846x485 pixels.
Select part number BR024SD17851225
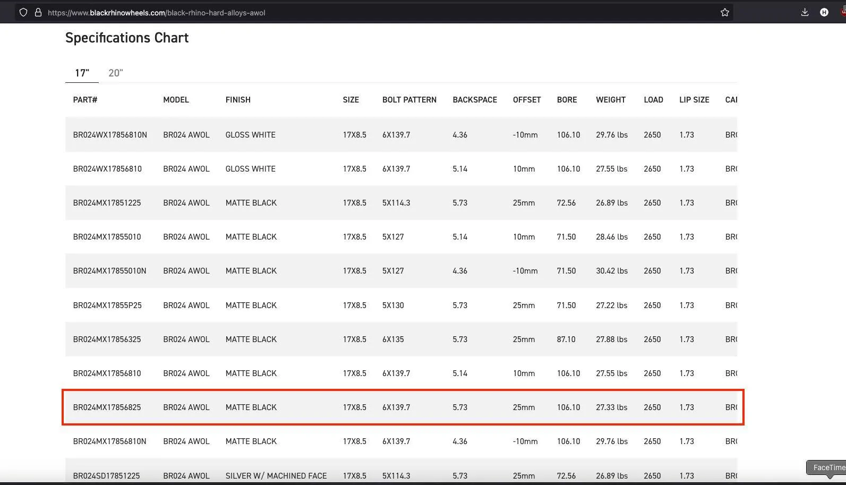[x=106, y=476]
